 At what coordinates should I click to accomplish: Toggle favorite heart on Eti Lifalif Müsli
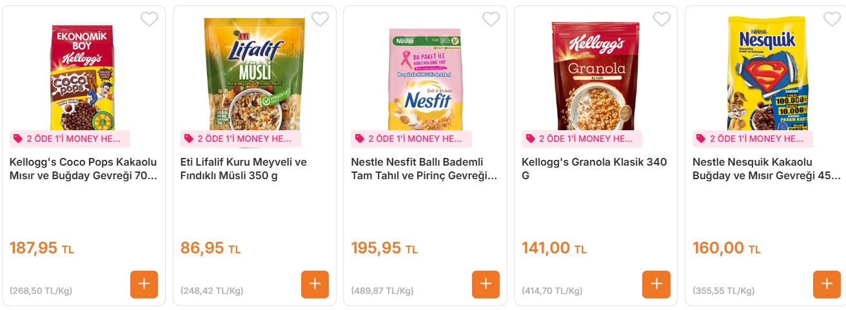320,19
